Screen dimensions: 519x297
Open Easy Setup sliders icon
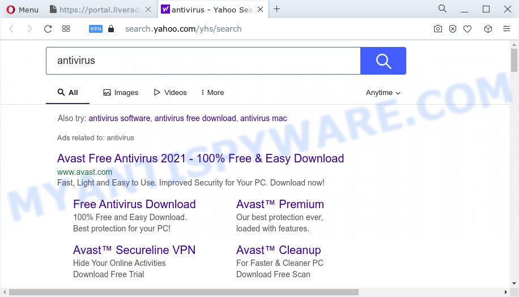pyautogui.click(x=507, y=29)
